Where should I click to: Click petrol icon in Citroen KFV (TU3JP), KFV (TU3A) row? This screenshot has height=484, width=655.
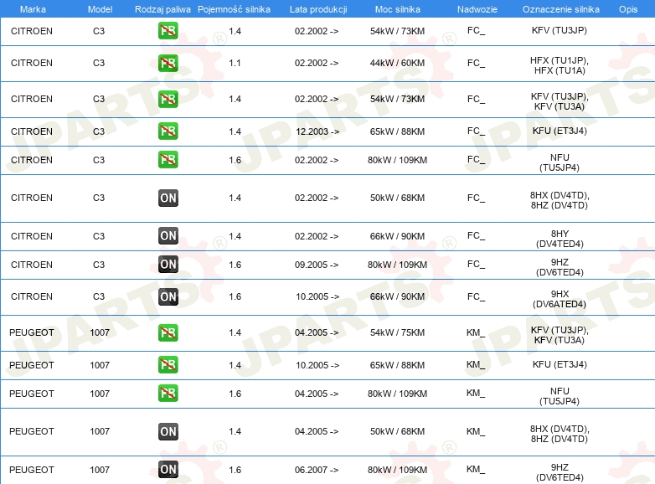coord(168,99)
